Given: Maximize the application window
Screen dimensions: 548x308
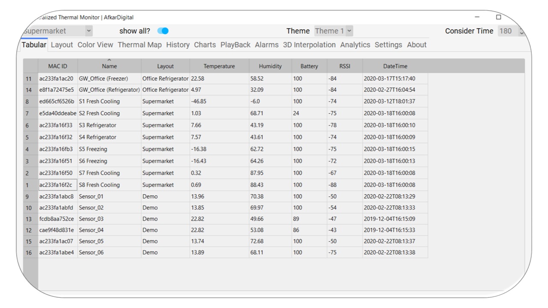Looking at the screenshot, I should click(498, 17).
